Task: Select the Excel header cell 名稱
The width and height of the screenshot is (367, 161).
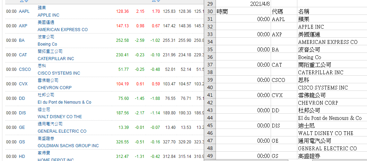Action: pos(332,11)
